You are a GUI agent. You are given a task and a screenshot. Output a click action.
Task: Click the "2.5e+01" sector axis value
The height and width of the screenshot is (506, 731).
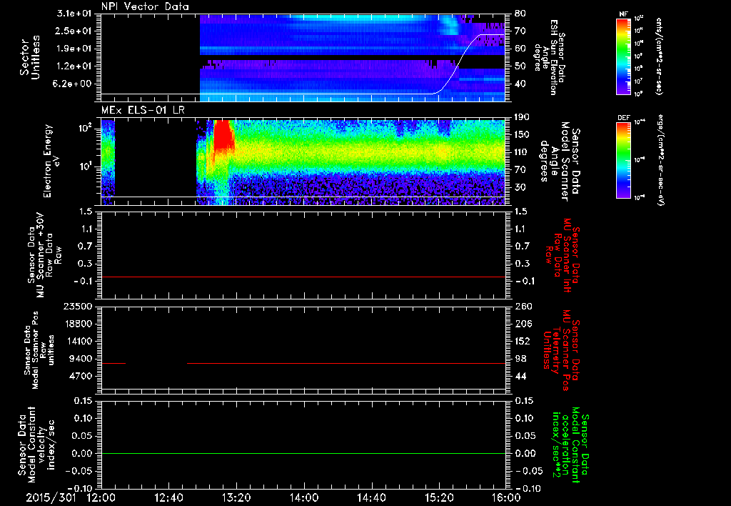(74, 31)
